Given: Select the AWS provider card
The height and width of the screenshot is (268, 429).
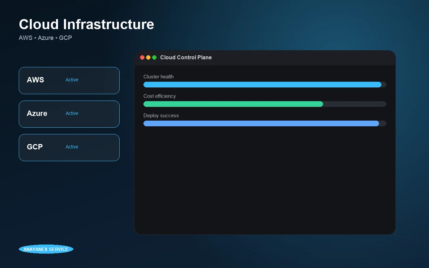Looking at the screenshot, I should [69, 80].
